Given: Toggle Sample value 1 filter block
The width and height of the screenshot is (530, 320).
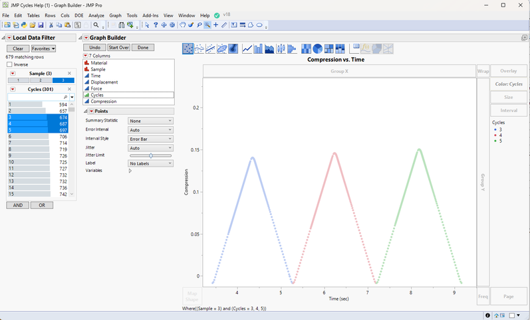Looking at the screenshot, I should click(19, 80).
